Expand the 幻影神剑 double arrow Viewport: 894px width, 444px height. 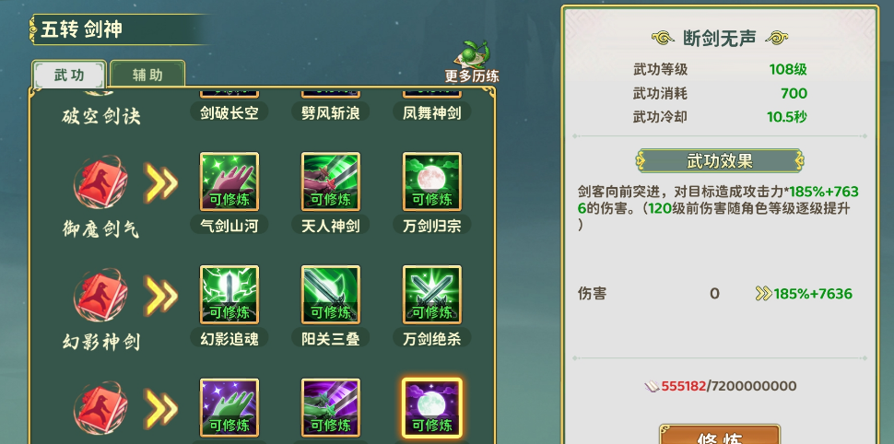pos(160,296)
